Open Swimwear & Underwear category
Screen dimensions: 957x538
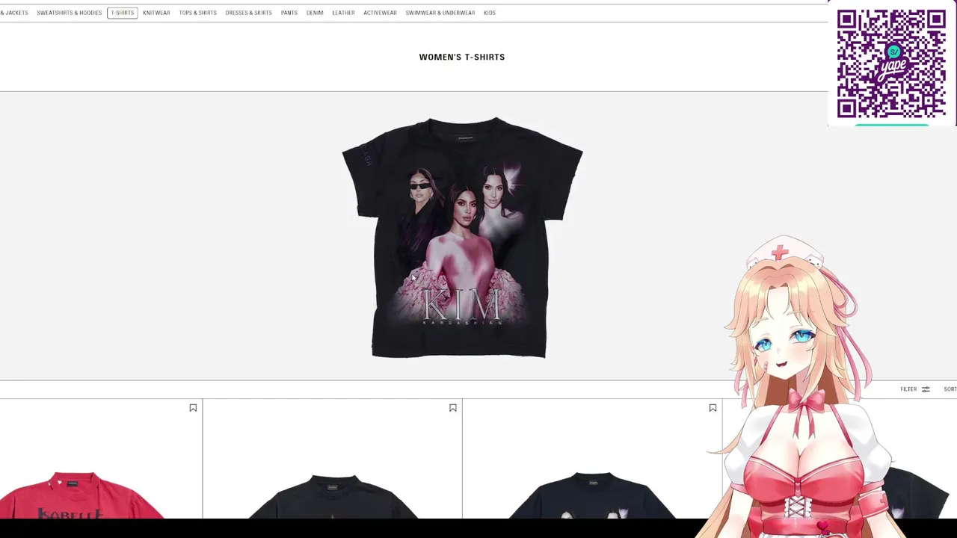(440, 13)
